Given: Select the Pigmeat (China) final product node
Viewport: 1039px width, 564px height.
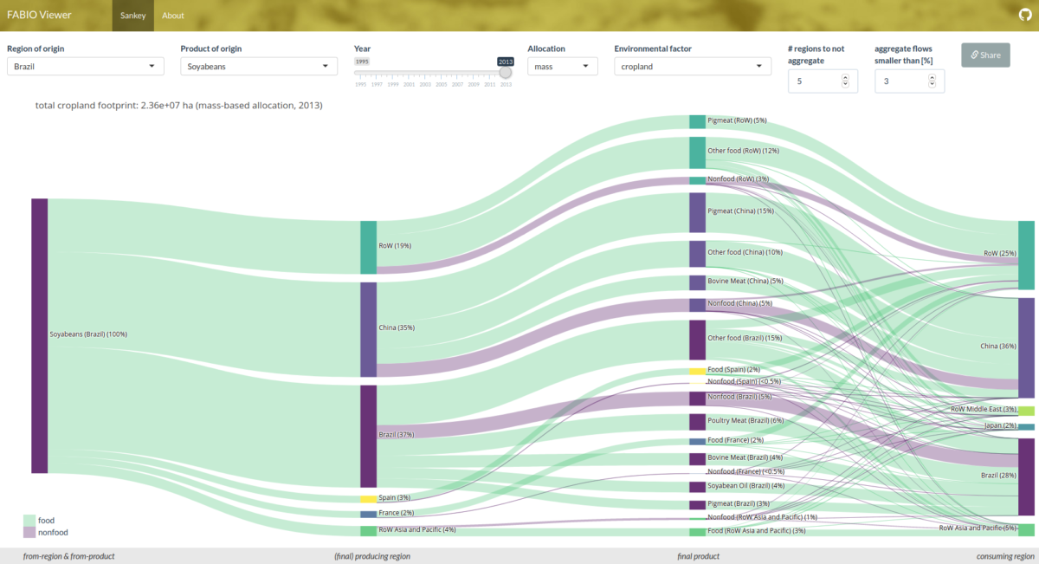Looking at the screenshot, I should [x=697, y=212].
